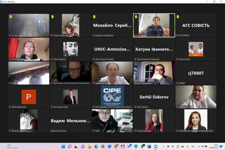
Task: Click the Zoom logo in the title bar
Action: click(2, 2)
